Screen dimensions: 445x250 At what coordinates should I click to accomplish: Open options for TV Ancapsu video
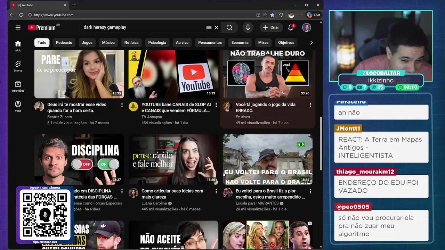(216, 105)
